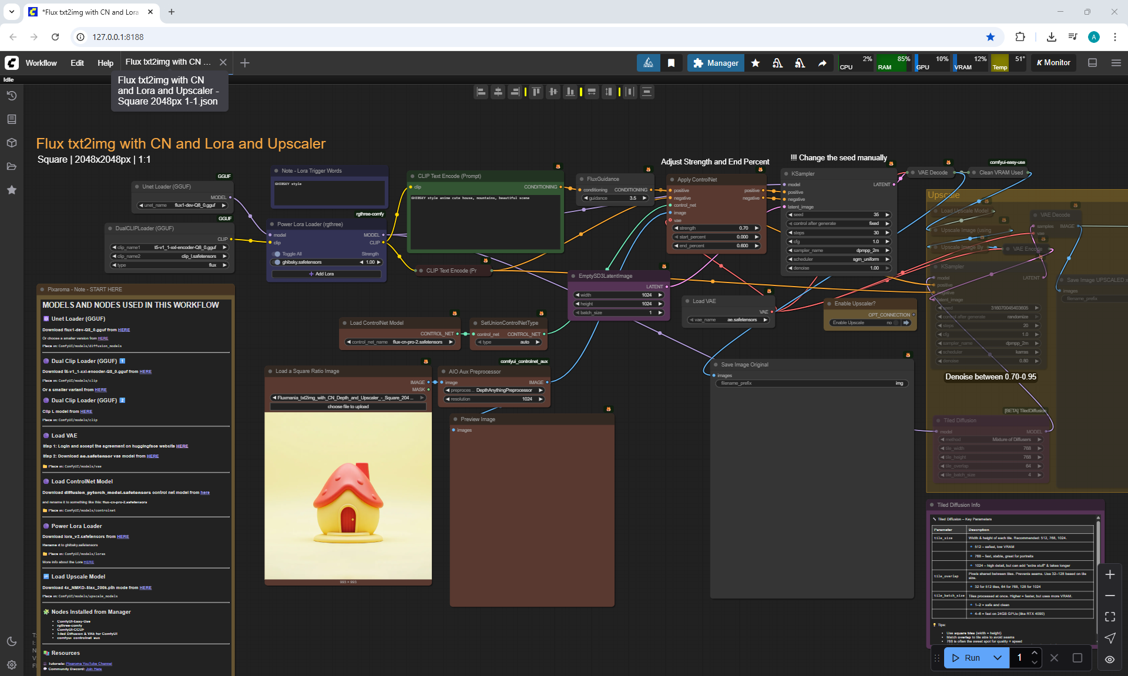Zoom in with the canvas plus icon

coord(1110,574)
